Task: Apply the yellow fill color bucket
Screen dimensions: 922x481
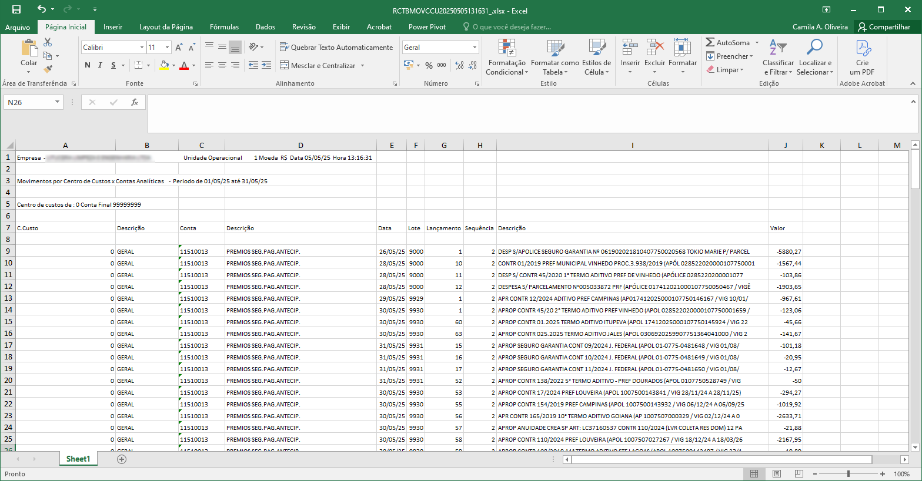Action: 164,65
